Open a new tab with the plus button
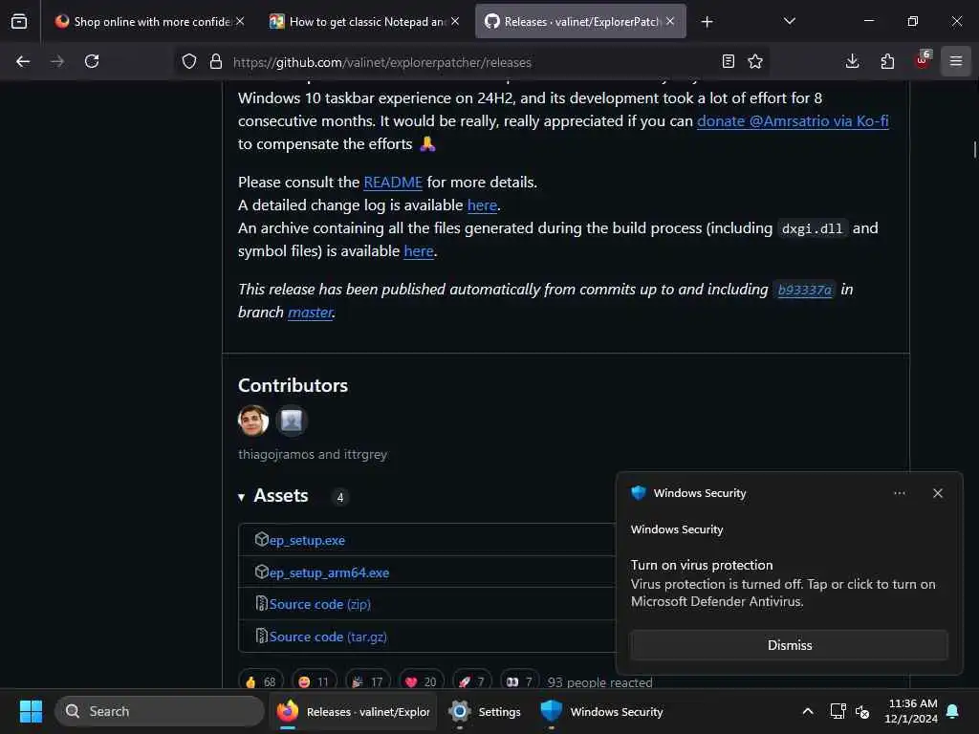Image resolution: width=979 pixels, height=734 pixels. pos(707,22)
